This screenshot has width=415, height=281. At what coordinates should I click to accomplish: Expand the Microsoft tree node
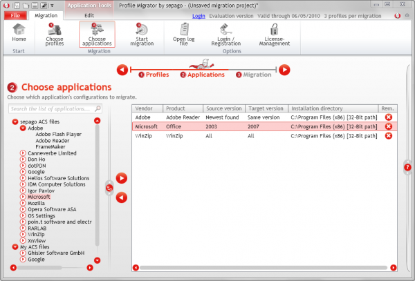click(23, 197)
